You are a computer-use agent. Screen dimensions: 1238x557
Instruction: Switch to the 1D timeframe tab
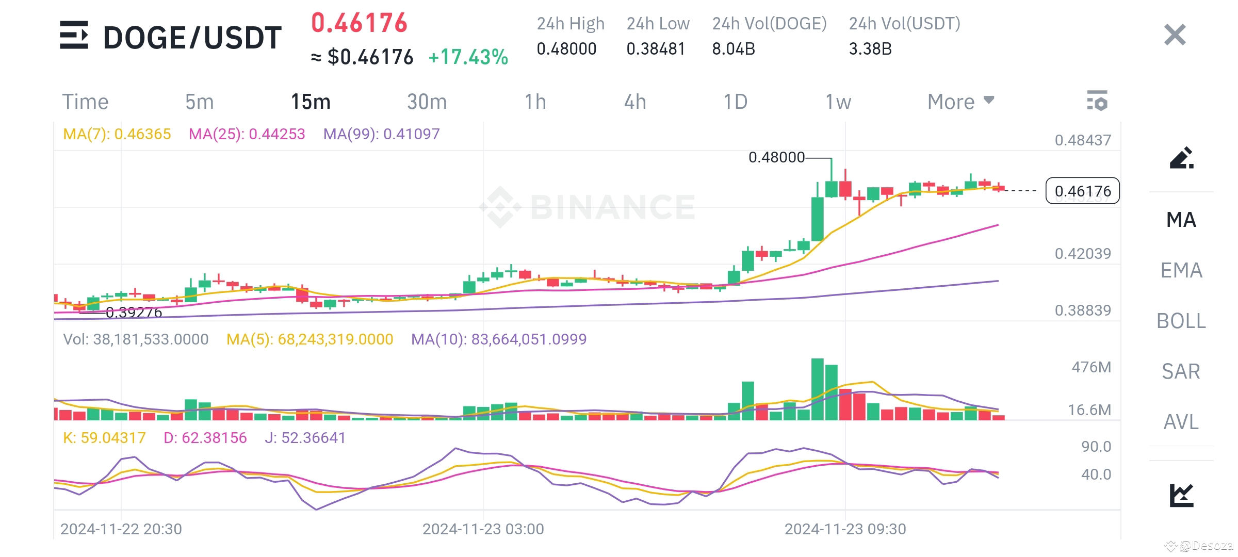(735, 102)
